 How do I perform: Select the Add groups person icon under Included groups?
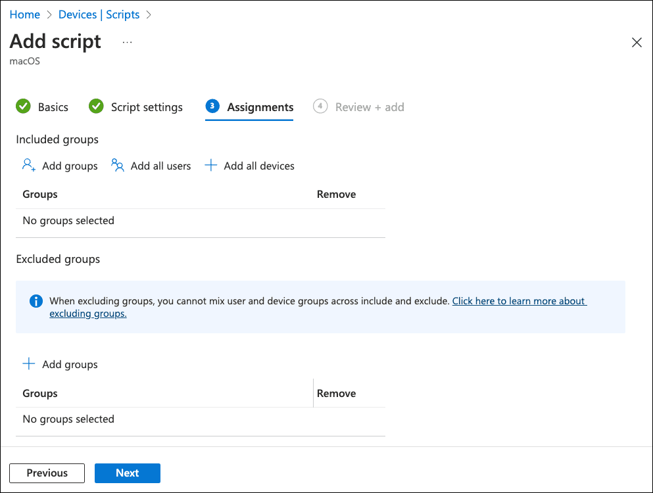pos(28,165)
